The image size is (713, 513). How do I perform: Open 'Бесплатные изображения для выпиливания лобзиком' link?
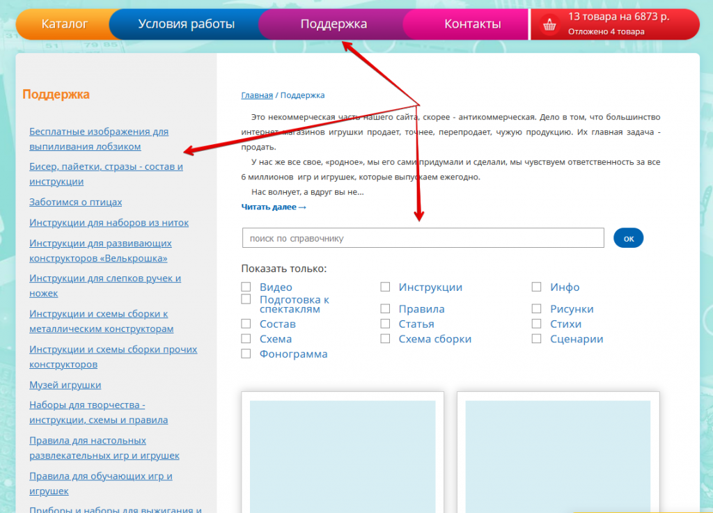pyautogui.click(x=99, y=139)
